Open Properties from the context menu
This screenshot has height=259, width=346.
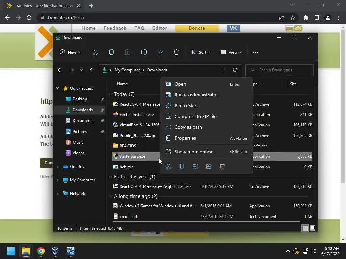(x=206, y=138)
